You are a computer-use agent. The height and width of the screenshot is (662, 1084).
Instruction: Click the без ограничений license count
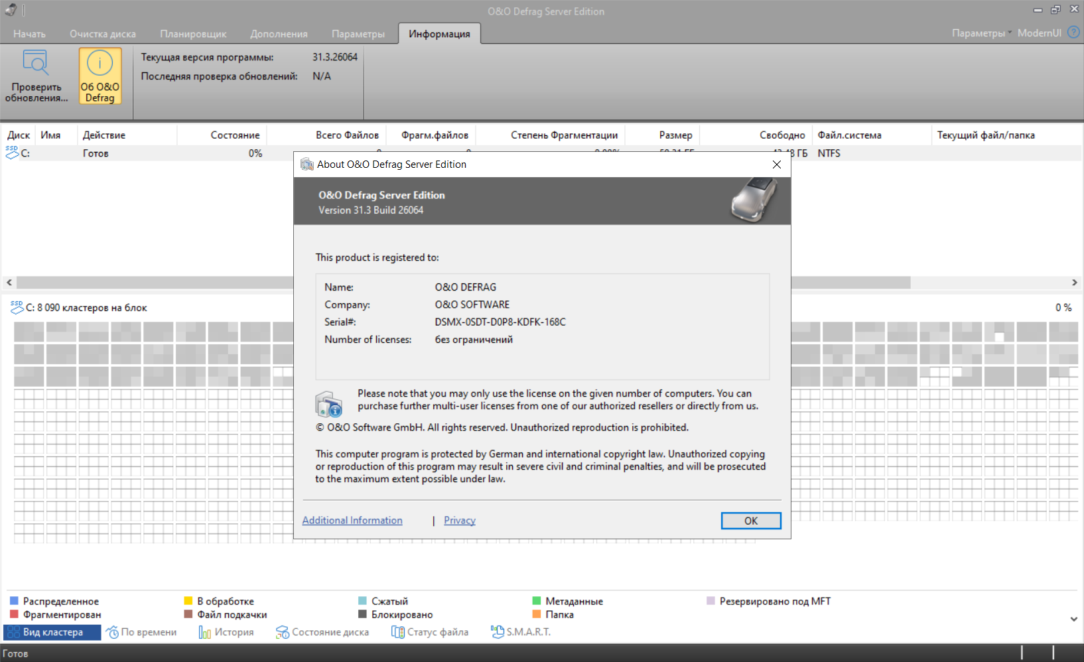(474, 340)
